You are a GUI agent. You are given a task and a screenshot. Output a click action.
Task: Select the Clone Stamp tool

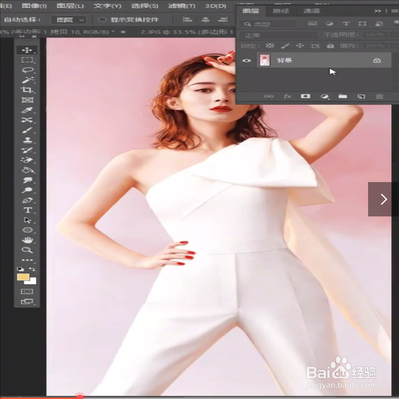click(x=27, y=140)
